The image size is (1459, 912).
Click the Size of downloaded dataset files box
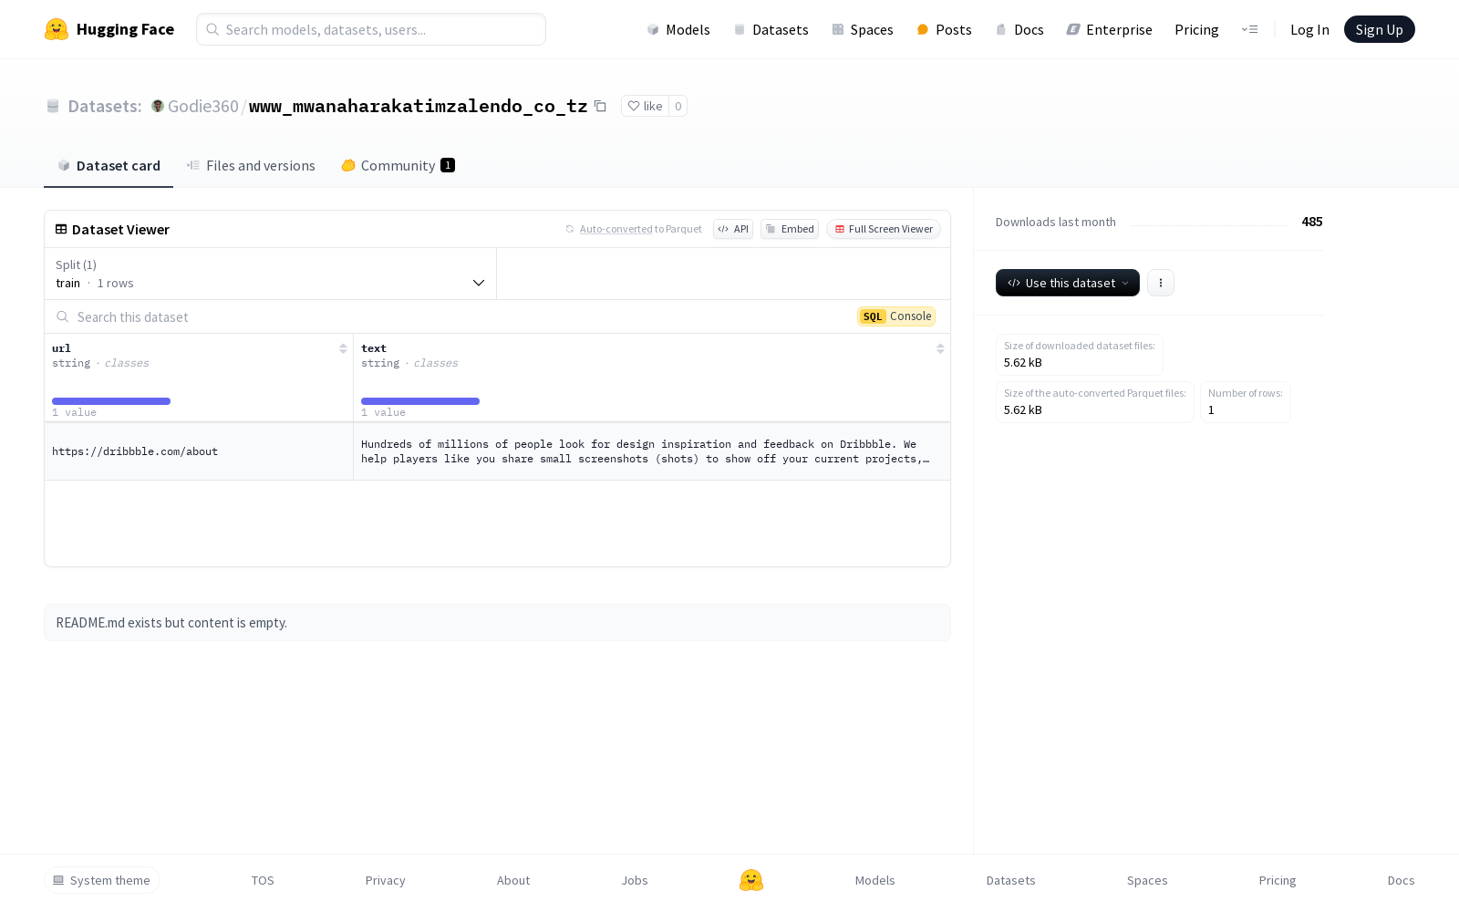point(1080,354)
